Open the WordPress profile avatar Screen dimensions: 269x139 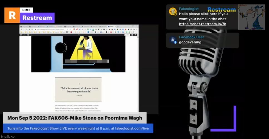point(132,35)
